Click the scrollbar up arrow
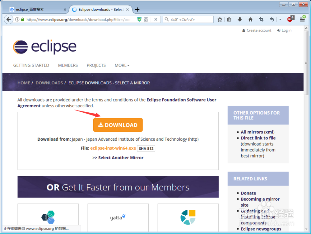The image size is (311, 234). click(x=306, y=28)
